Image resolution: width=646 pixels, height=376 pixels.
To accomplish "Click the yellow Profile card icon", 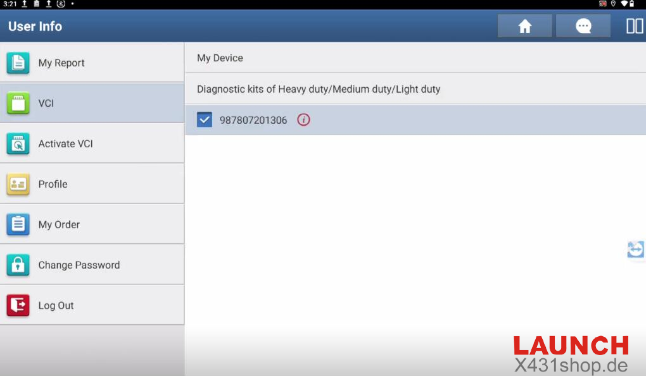I will tap(18, 184).
